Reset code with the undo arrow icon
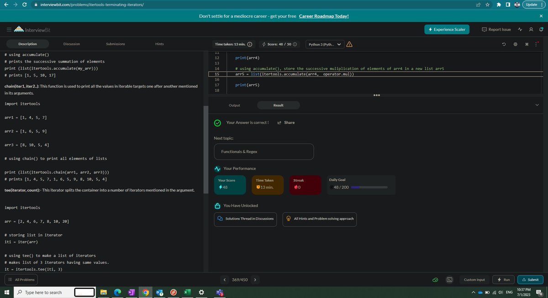This screenshot has height=298, width=548. click(x=504, y=44)
